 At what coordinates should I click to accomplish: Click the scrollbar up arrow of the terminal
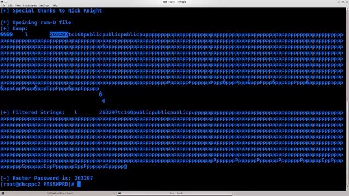[347, 9]
